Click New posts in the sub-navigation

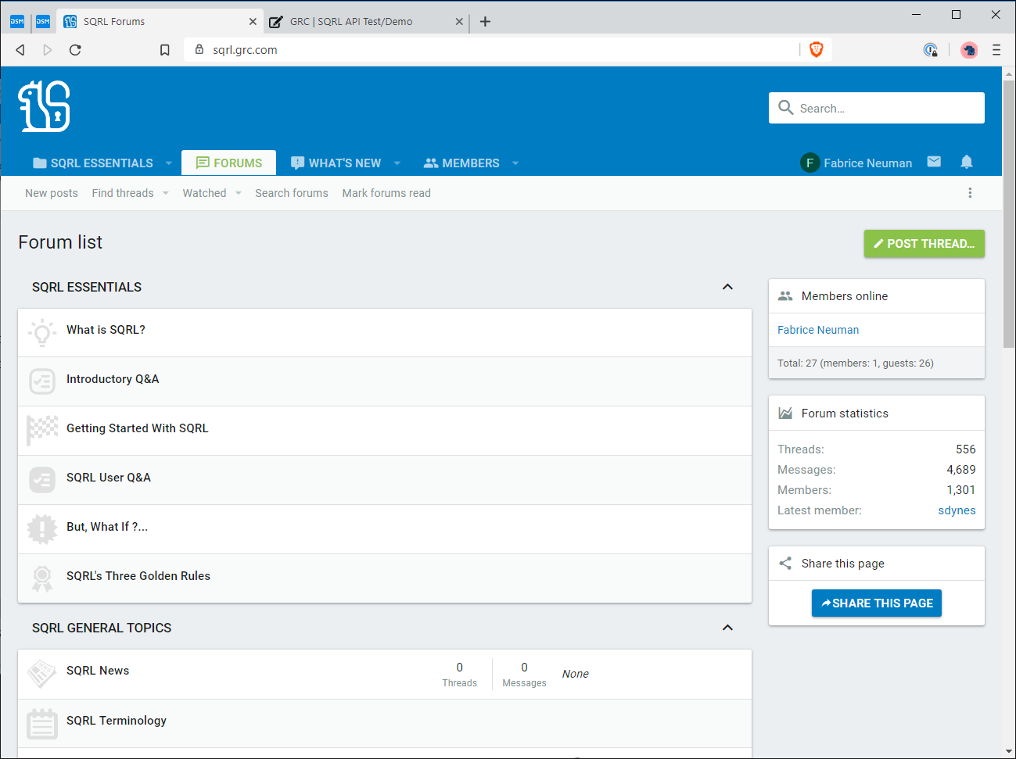click(52, 193)
